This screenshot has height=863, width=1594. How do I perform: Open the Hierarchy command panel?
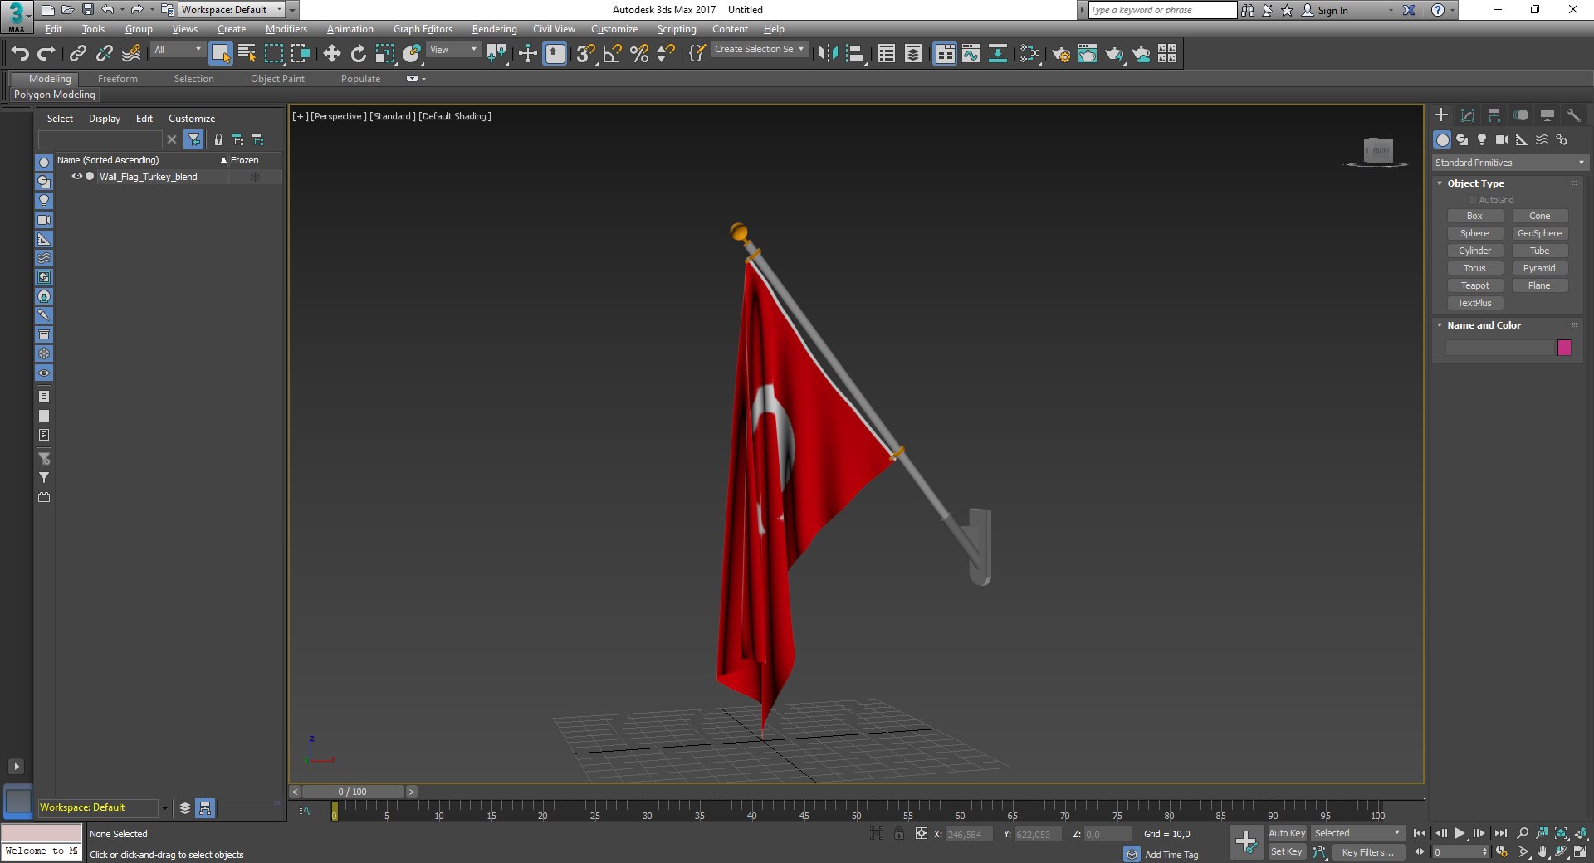(1494, 115)
